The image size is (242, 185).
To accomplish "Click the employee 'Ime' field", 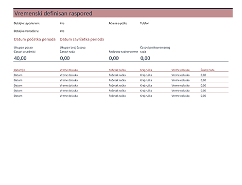I will [x=62, y=23].
